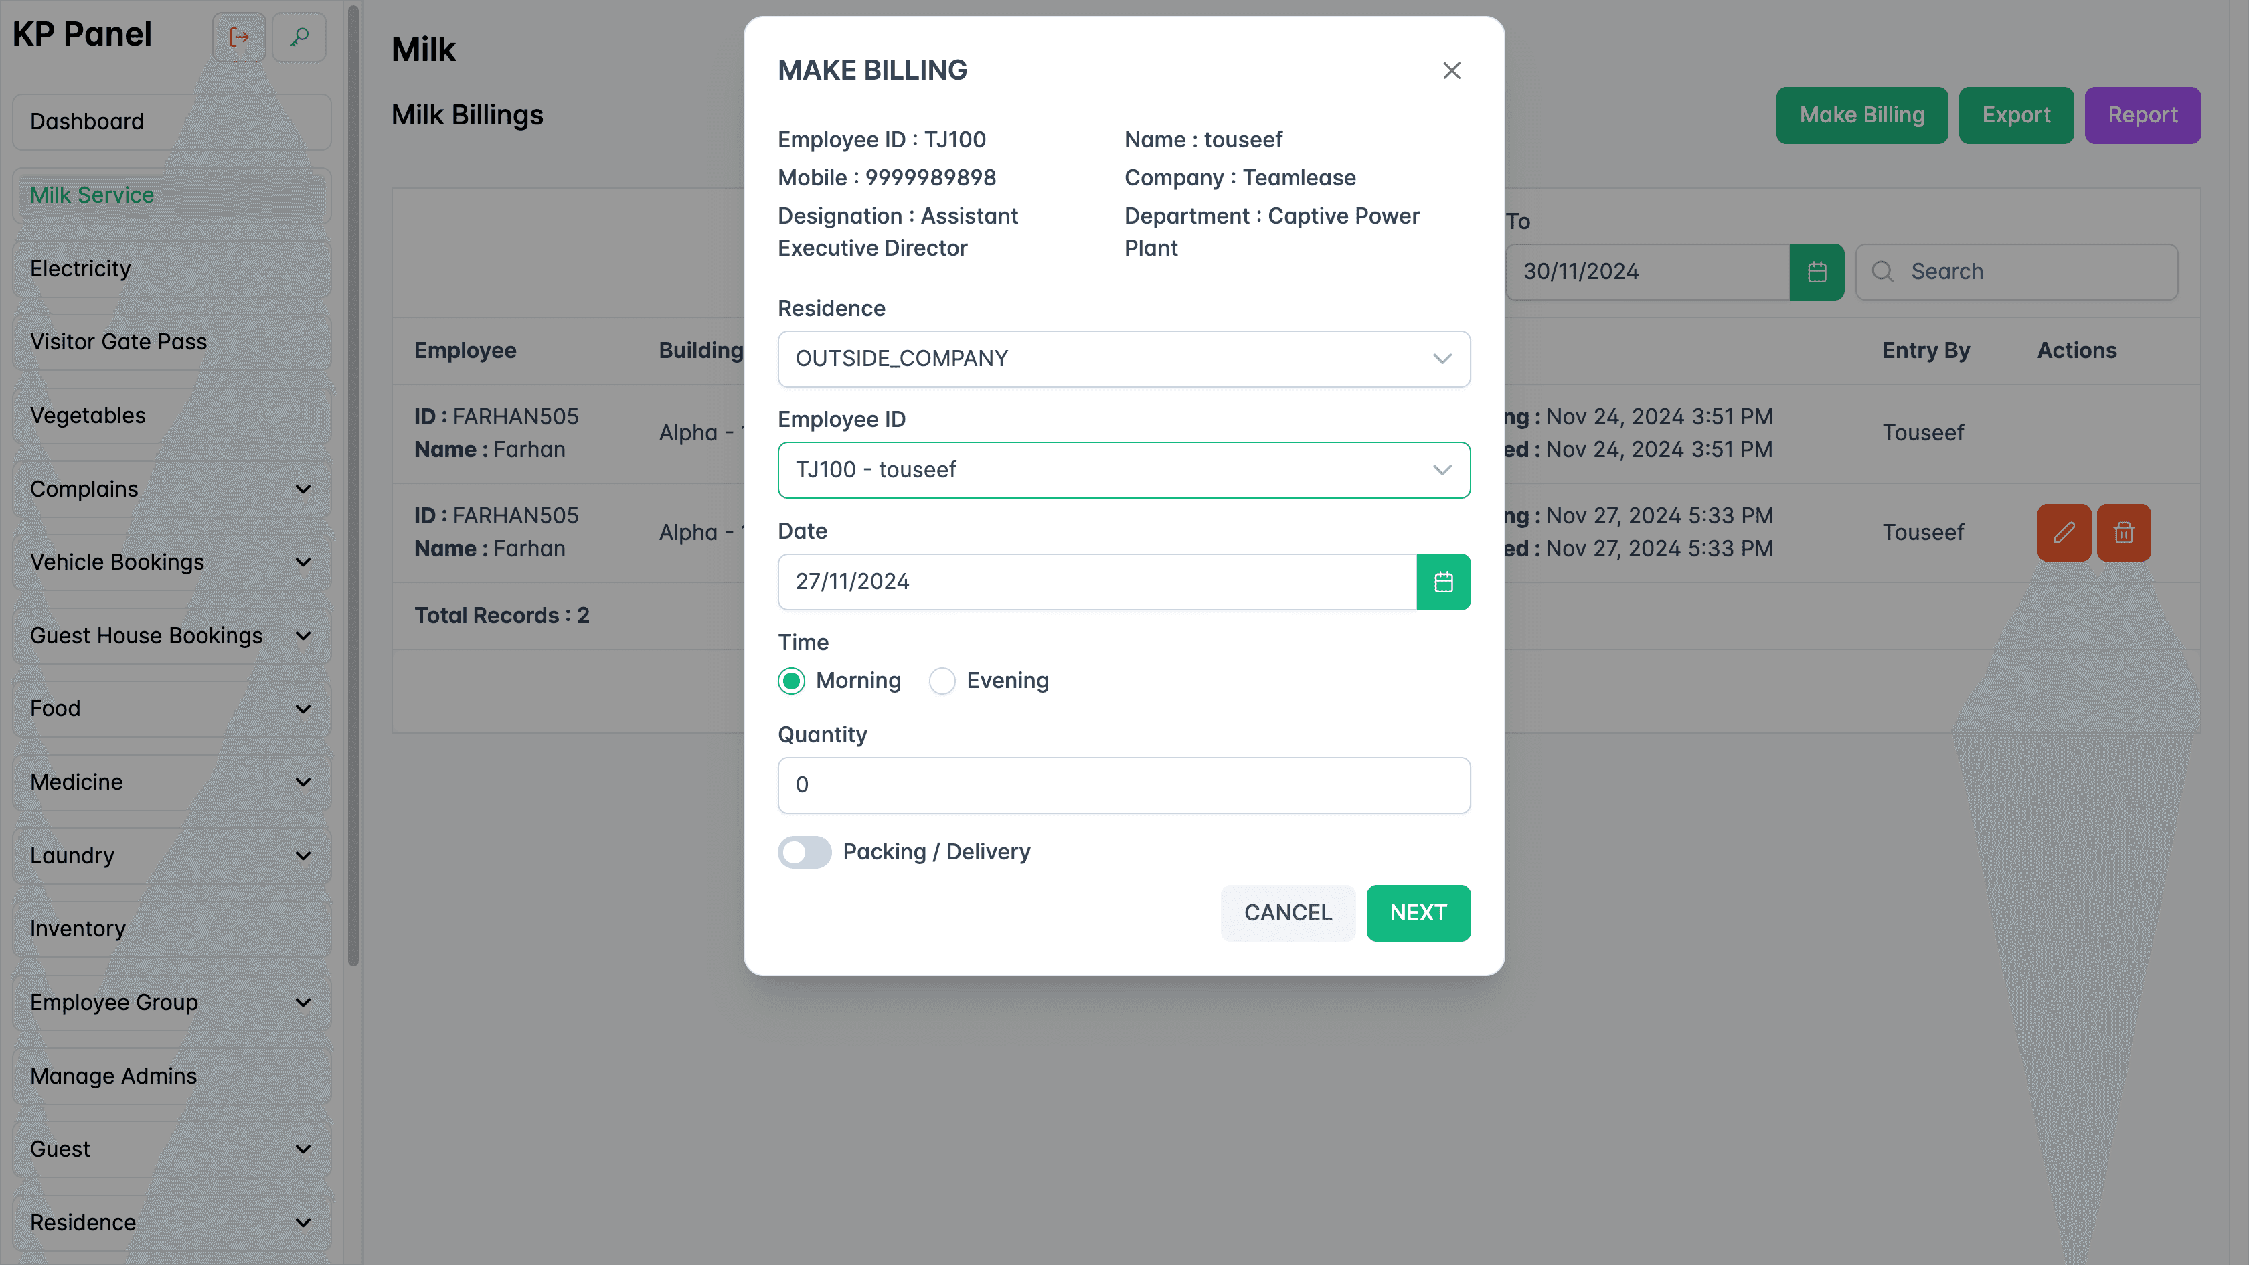Open Vegetables from the sidebar
The width and height of the screenshot is (2249, 1265).
click(x=172, y=416)
